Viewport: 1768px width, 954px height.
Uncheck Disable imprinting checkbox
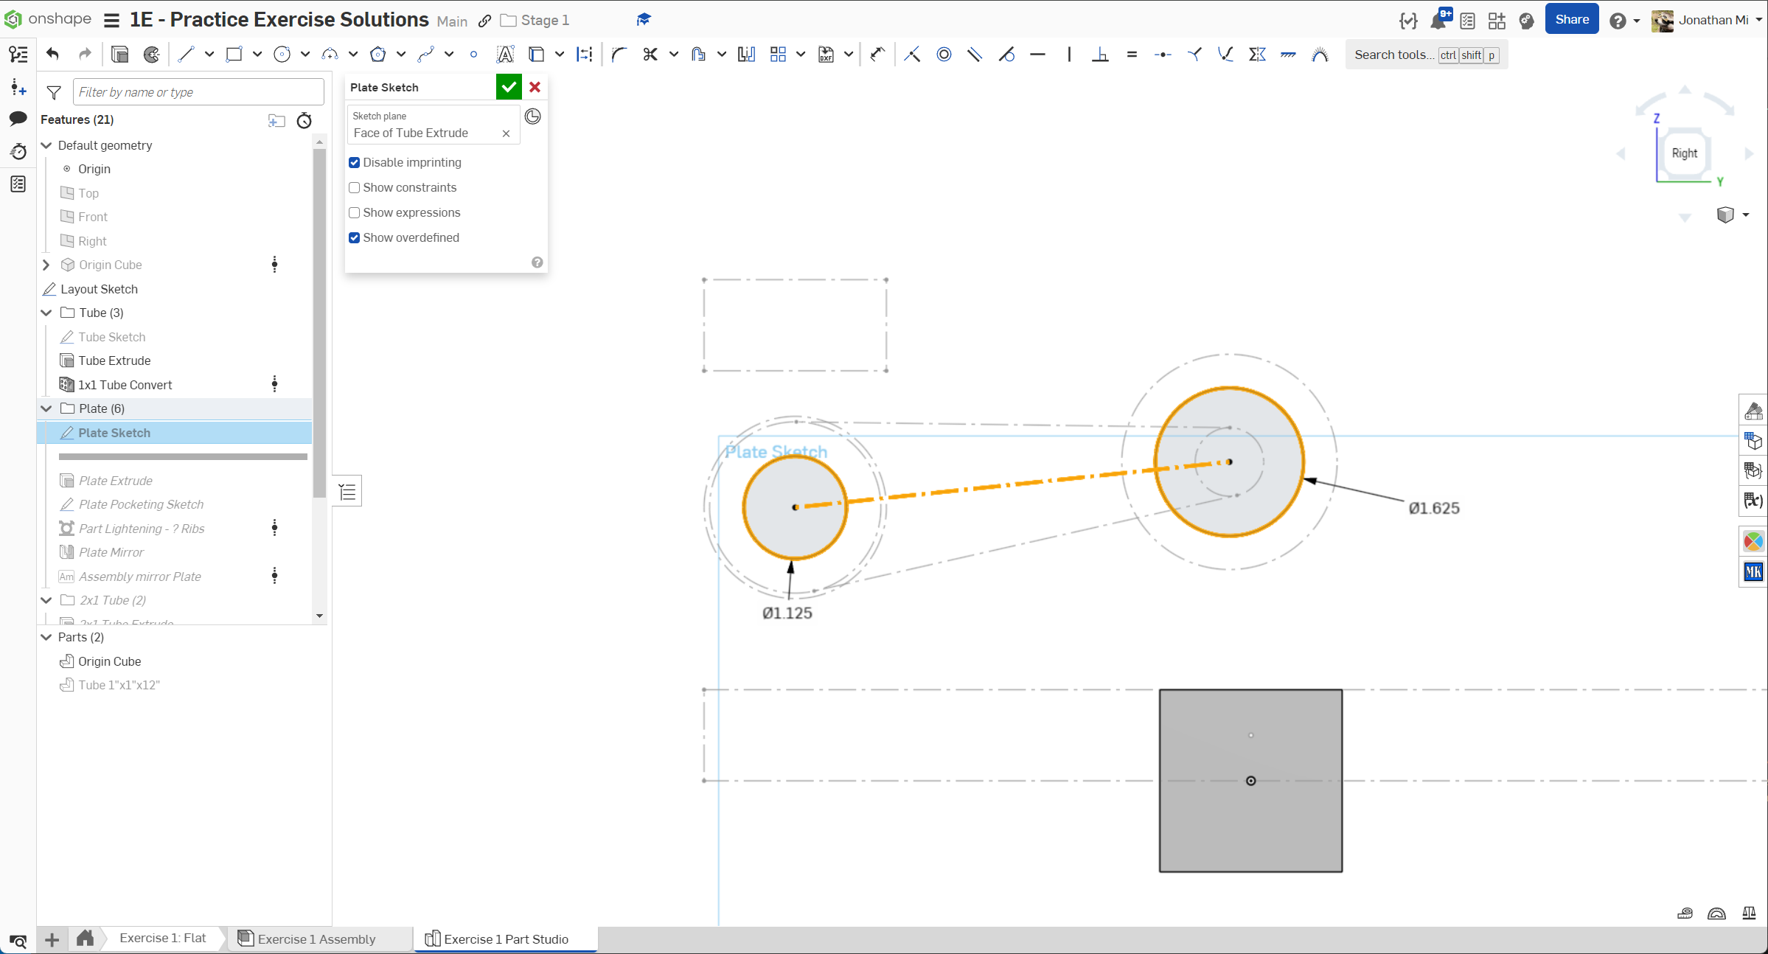pyautogui.click(x=355, y=162)
